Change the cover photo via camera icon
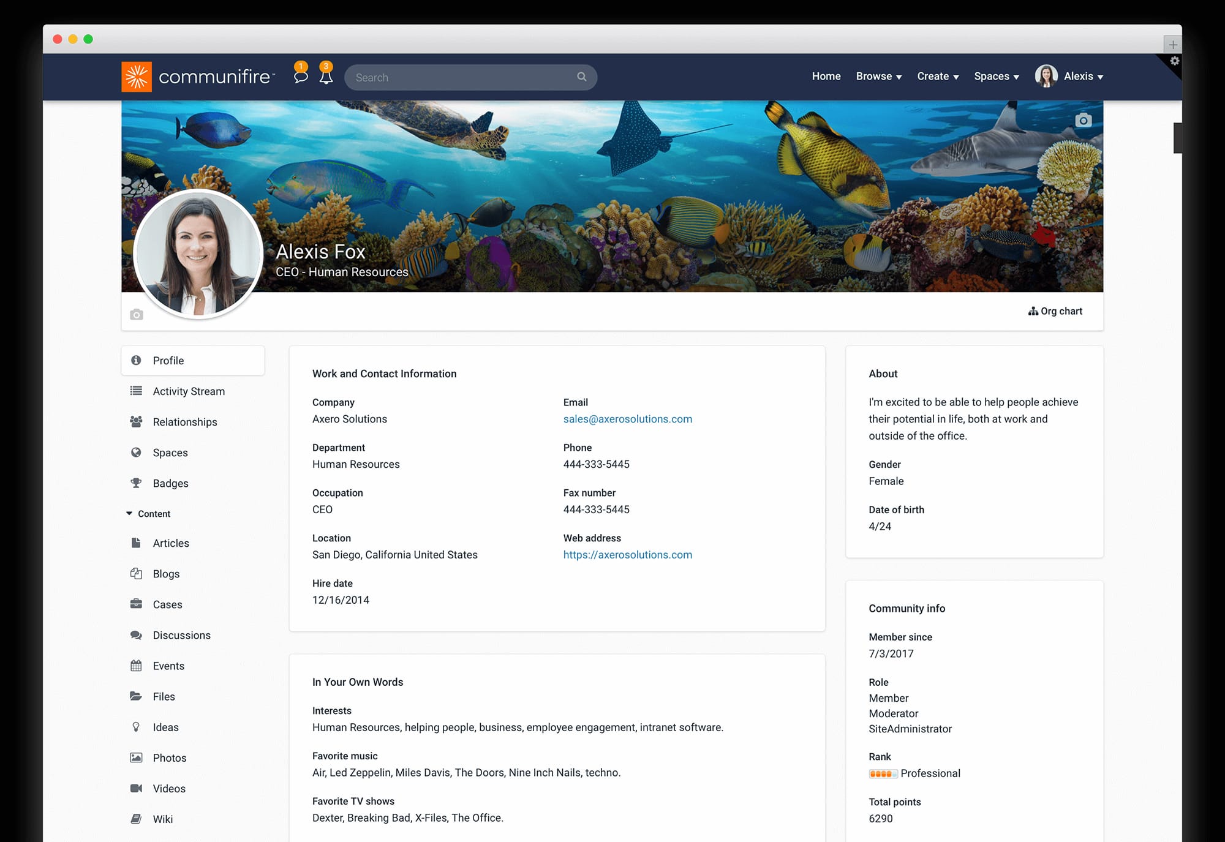1225x842 pixels. (1082, 121)
